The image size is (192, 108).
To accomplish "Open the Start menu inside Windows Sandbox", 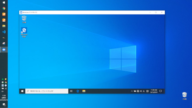I will click(22, 91).
